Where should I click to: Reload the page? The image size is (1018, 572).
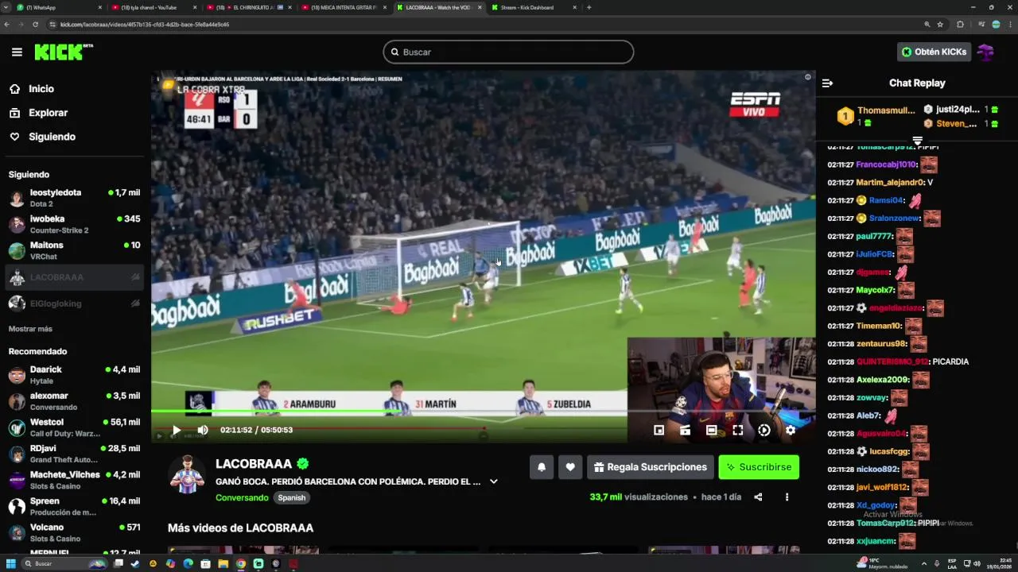tap(35, 25)
